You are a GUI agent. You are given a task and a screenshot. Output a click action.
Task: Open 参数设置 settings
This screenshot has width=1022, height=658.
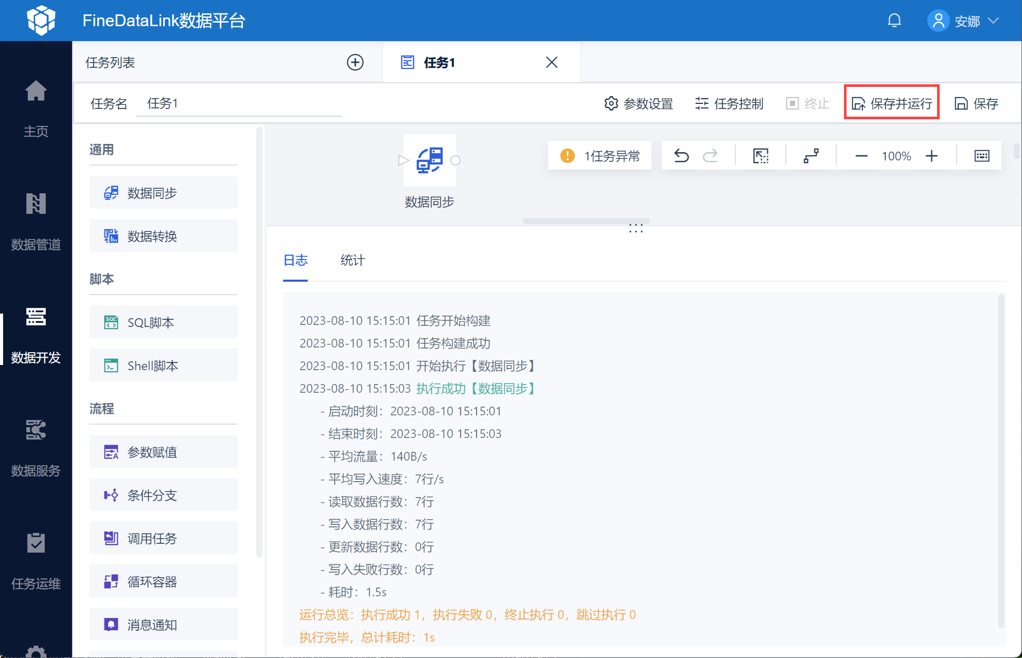click(639, 103)
